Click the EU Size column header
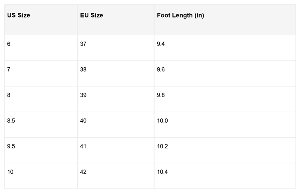This screenshot has width=300, height=193. [92, 16]
